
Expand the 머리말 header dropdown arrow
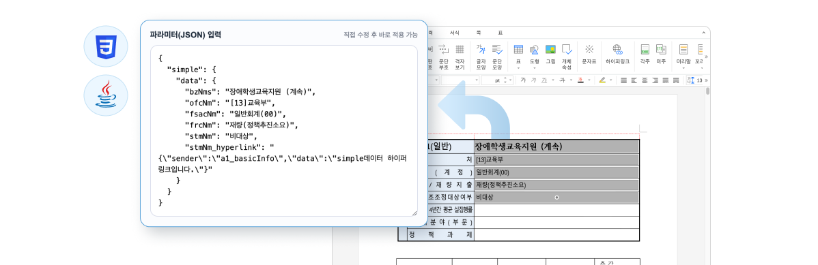pos(683,68)
